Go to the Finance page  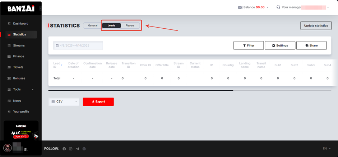(x=18, y=56)
